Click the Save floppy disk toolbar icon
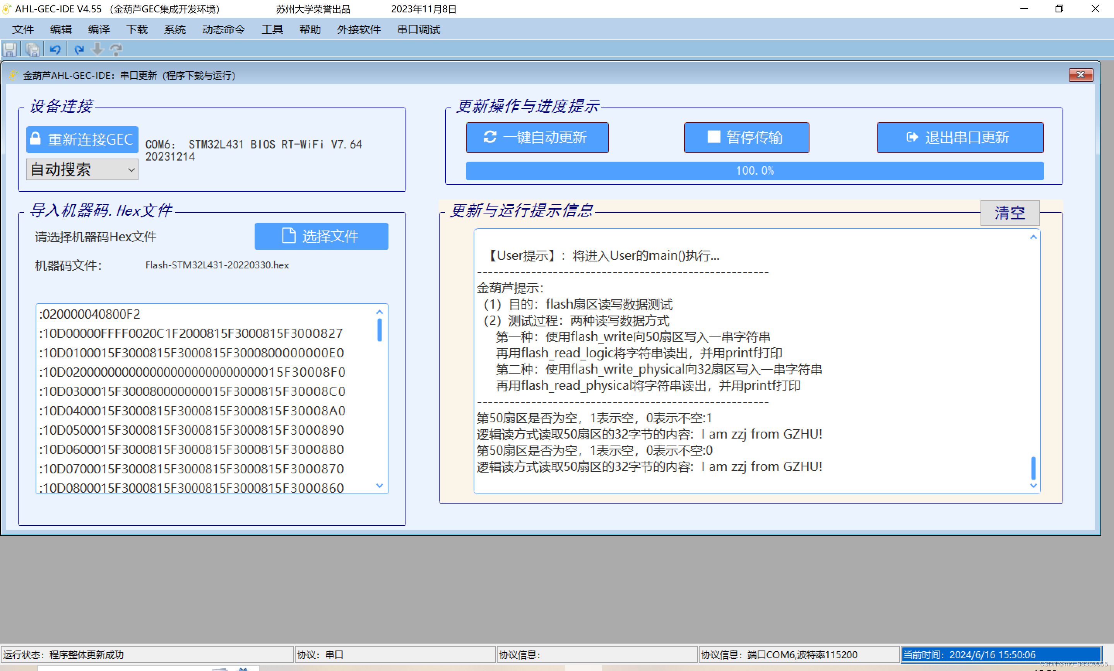 10,49
